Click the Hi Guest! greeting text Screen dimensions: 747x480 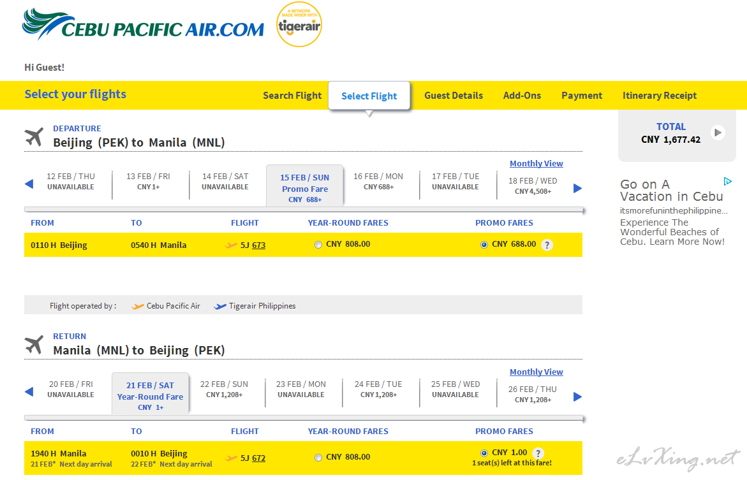[x=44, y=67]
